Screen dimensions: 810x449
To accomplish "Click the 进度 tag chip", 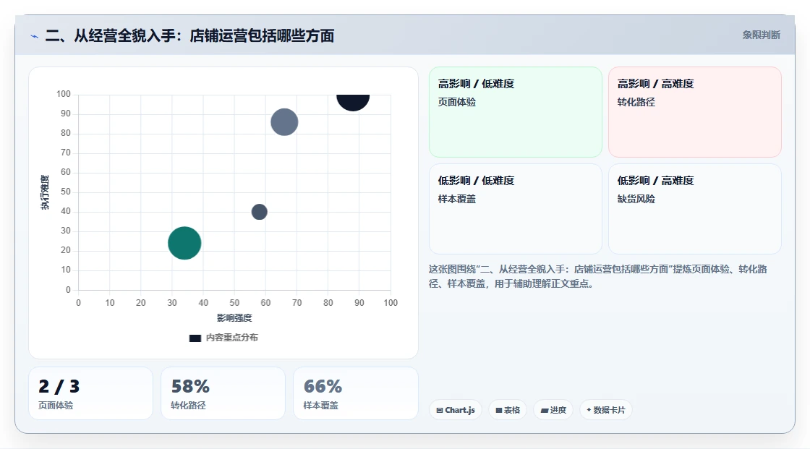I will pyautogui.click(x=553, y=410).
